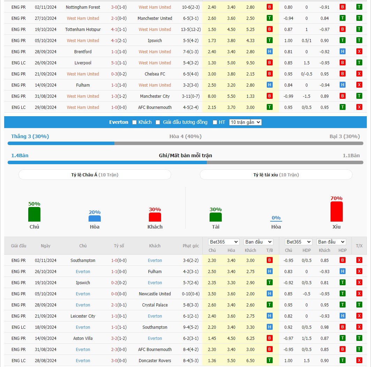Click the Giải đấu column header
The width and height of the screenshot is (371, 367).
pos(18,246)
